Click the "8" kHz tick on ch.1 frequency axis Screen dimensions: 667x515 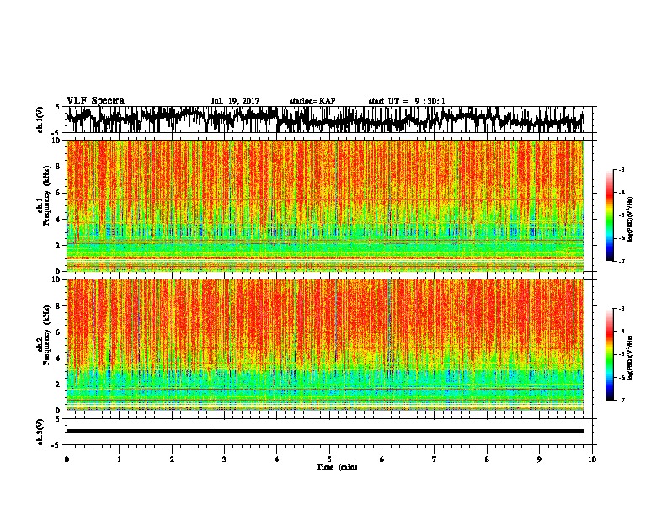coord(58,167)
